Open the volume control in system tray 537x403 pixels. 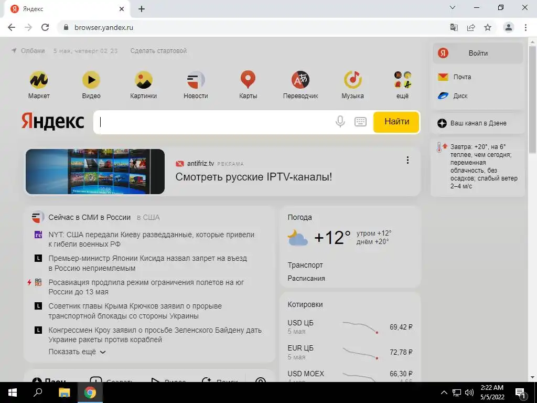click(469, 393)
